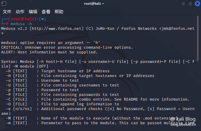Open the 查看 menu
Screen dimensions: 201x131
point(46,12)
